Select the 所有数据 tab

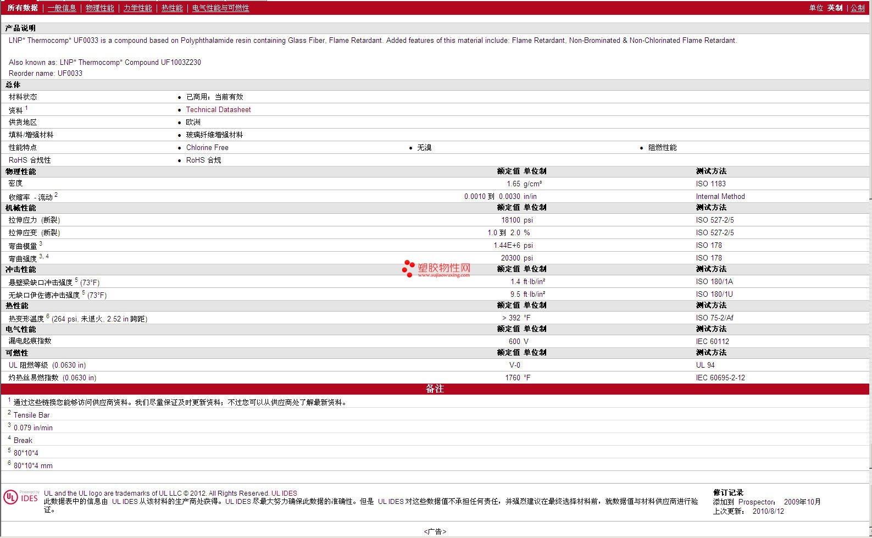coord(23,8)
